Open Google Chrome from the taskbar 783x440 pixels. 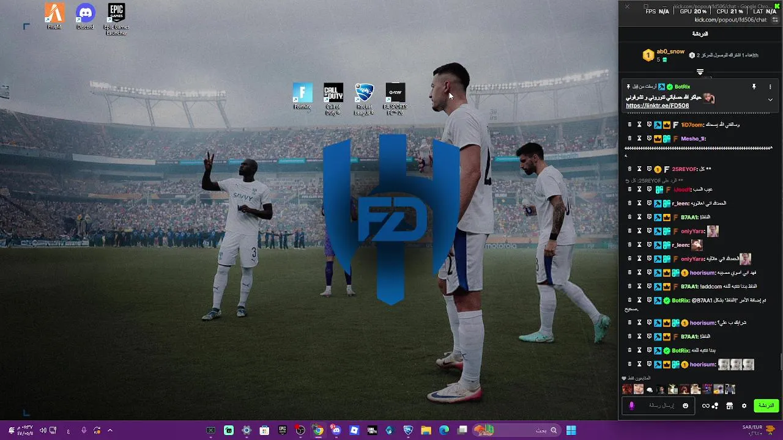(318, 430)
